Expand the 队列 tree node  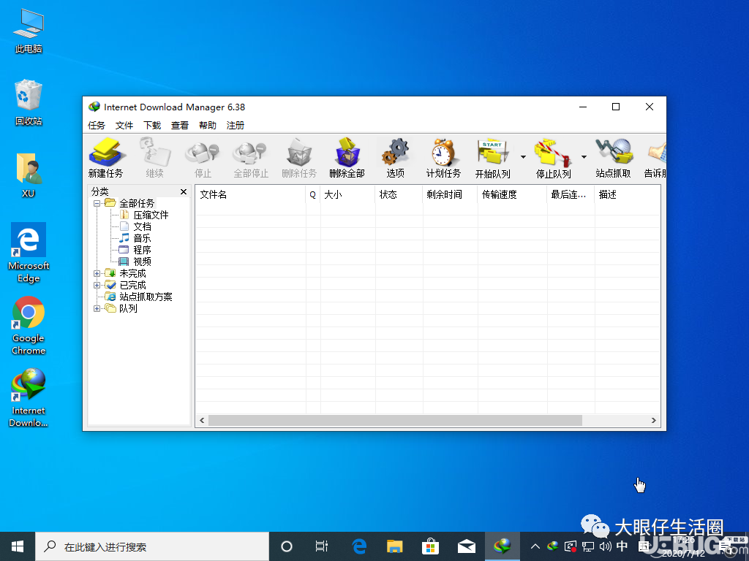tap(97, 309)
